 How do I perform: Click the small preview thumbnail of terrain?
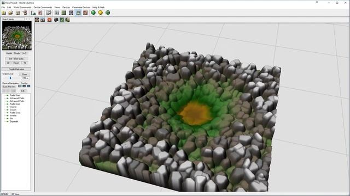(x=17, y=35)
